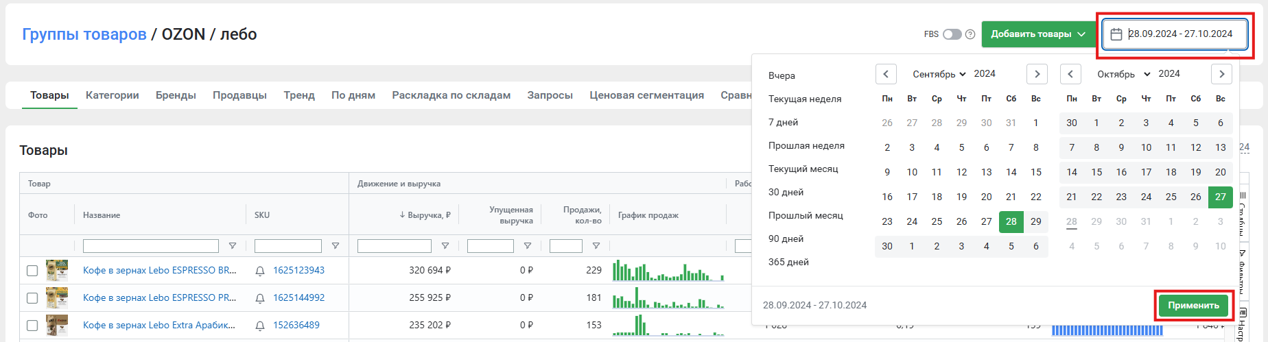Open the FBS help question mark icon
Viewport: 1268px width, 342px height.
point(970,34)
